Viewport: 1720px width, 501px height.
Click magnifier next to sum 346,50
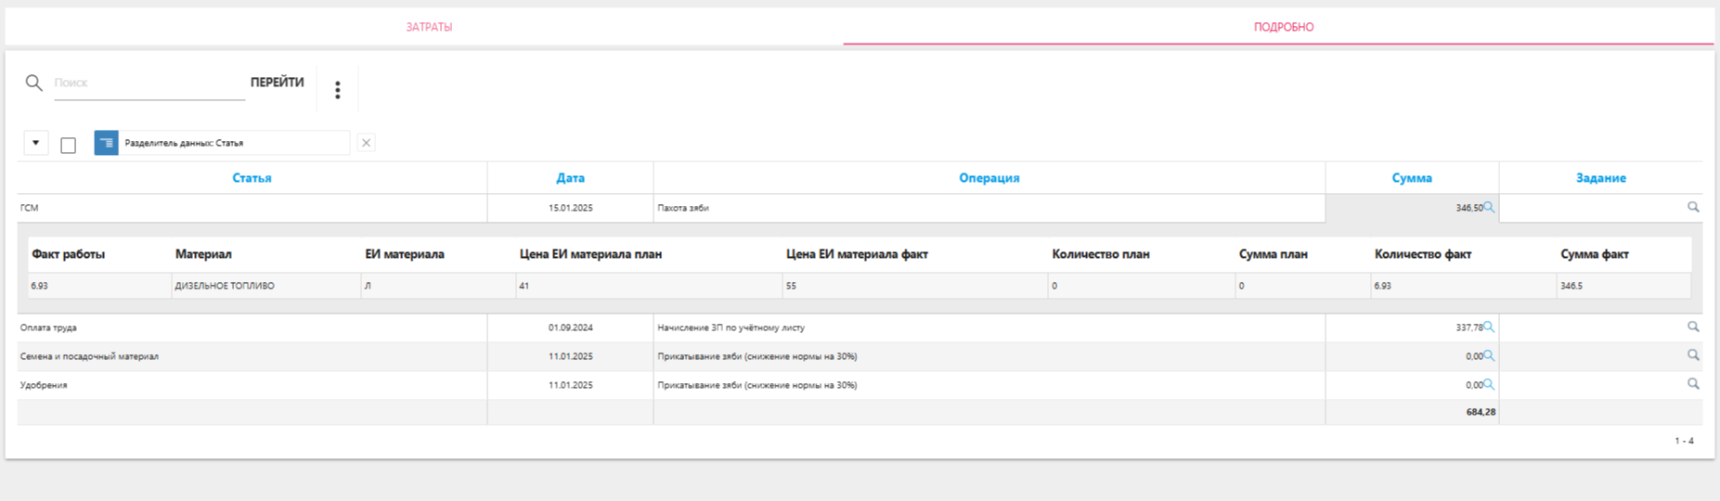click(x=1489, y=208)
